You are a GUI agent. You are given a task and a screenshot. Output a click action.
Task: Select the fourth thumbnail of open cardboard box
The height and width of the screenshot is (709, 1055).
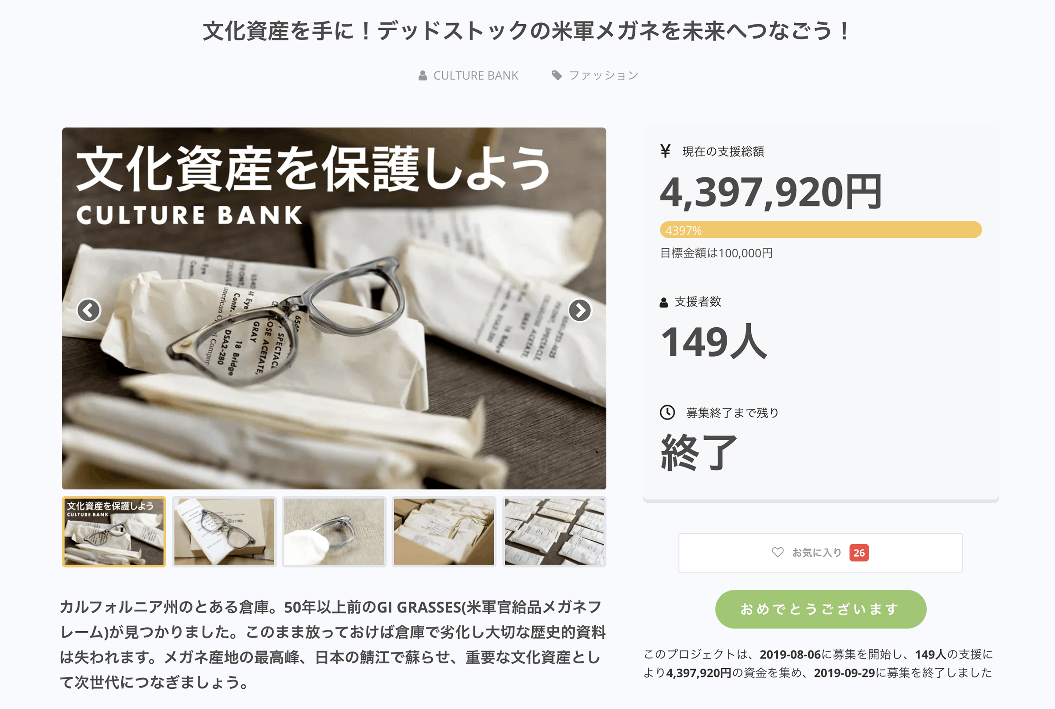click(x=444, y=532)
